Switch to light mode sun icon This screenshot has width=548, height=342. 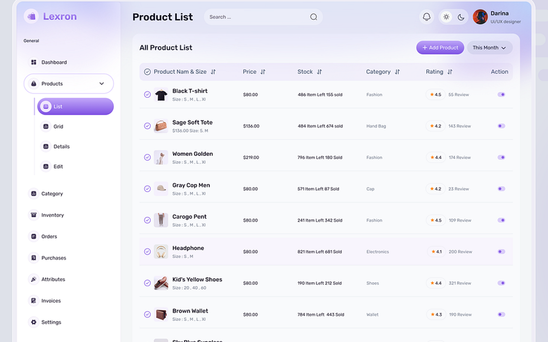[447, 17]
